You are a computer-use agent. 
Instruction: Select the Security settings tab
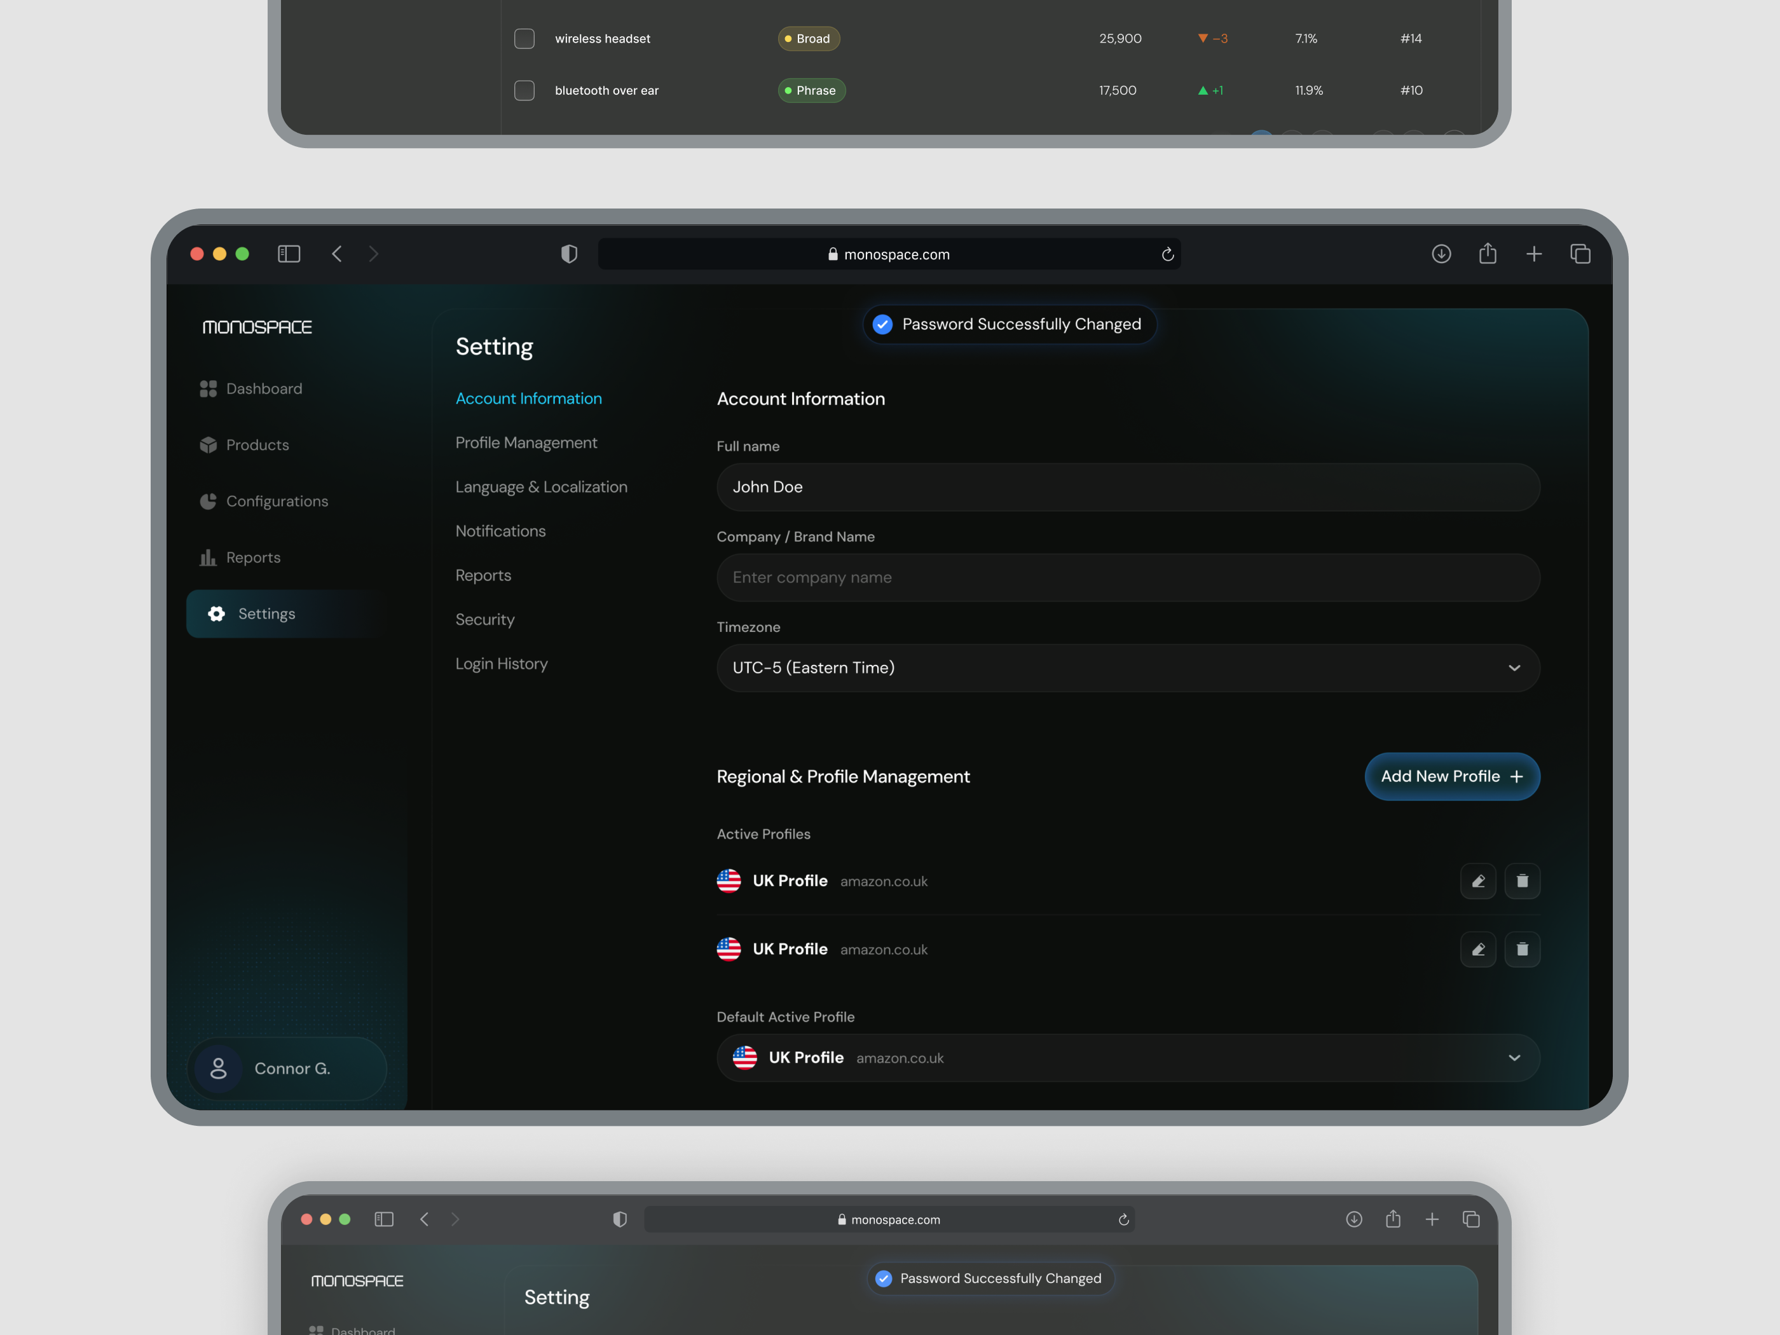tap(485, 620)
